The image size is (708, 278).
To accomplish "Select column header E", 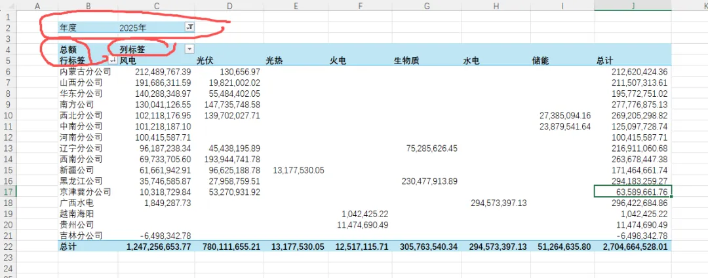I will point(296,5).
